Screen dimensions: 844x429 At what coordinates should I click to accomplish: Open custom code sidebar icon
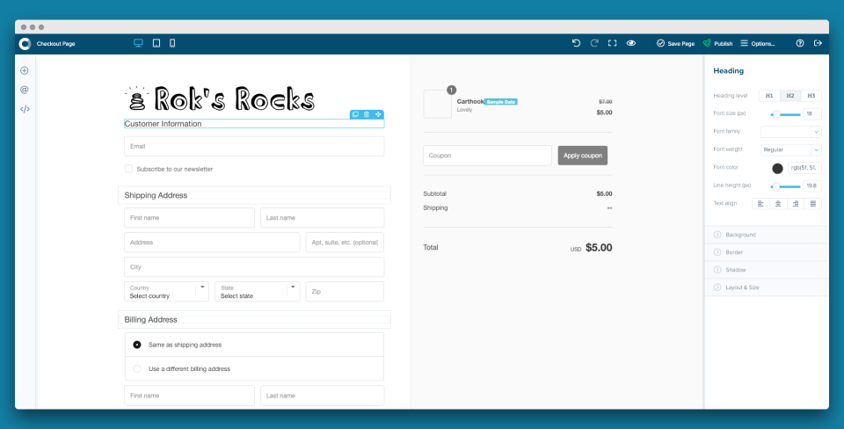(25, 109)
